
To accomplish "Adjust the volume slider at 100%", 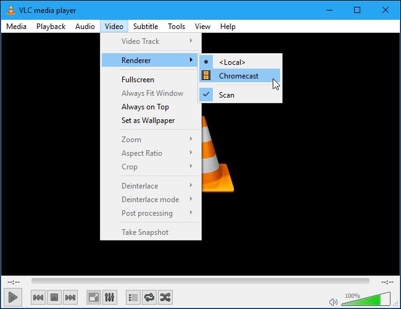I will (366, 298).
